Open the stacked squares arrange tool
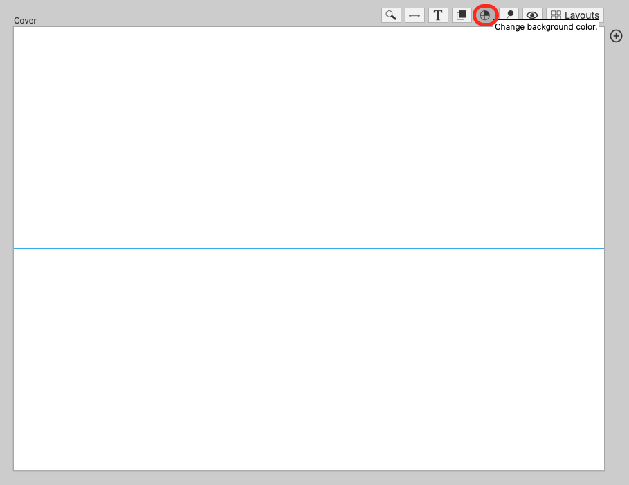629x485 pixels. [462, 15]
